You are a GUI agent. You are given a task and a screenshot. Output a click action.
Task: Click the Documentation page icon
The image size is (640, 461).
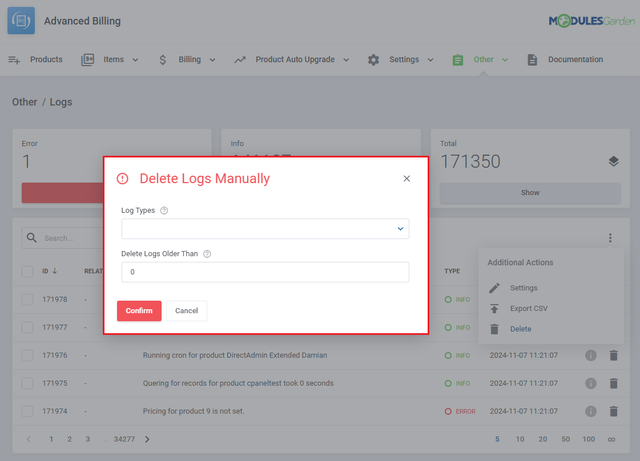point(532,60)
